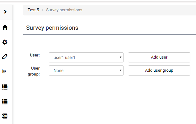Click the Add user button

point(159,57)
